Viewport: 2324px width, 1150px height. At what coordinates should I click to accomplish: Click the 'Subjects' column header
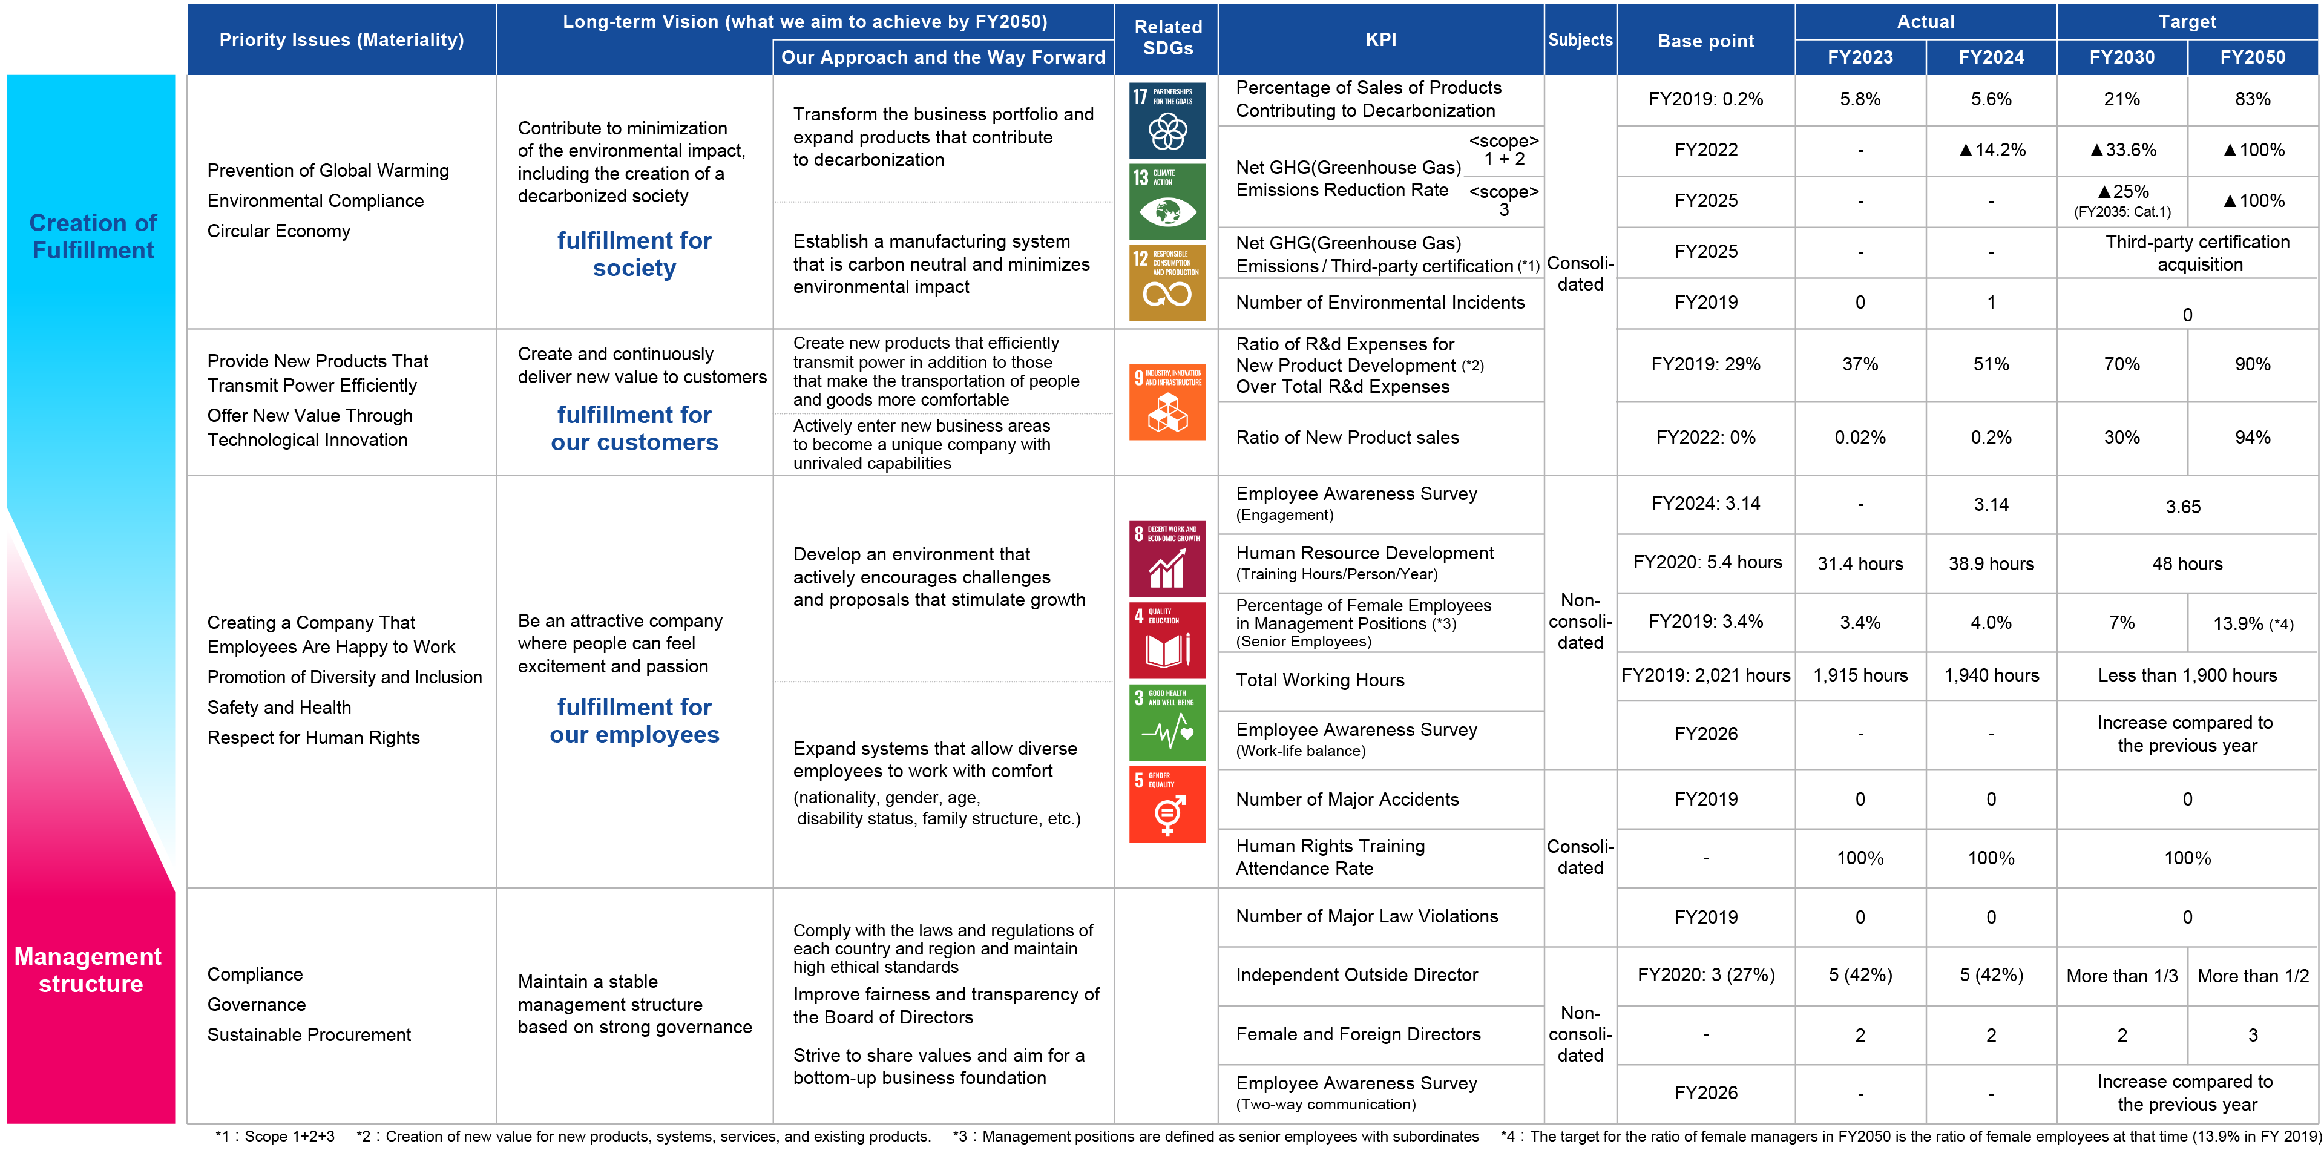click(x=1581, y=40)
